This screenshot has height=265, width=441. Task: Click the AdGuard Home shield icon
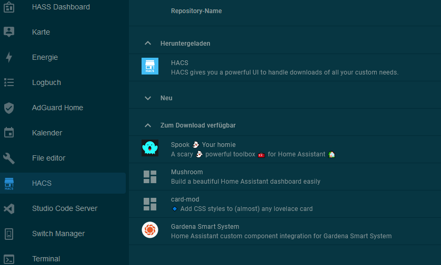point(9,108)
